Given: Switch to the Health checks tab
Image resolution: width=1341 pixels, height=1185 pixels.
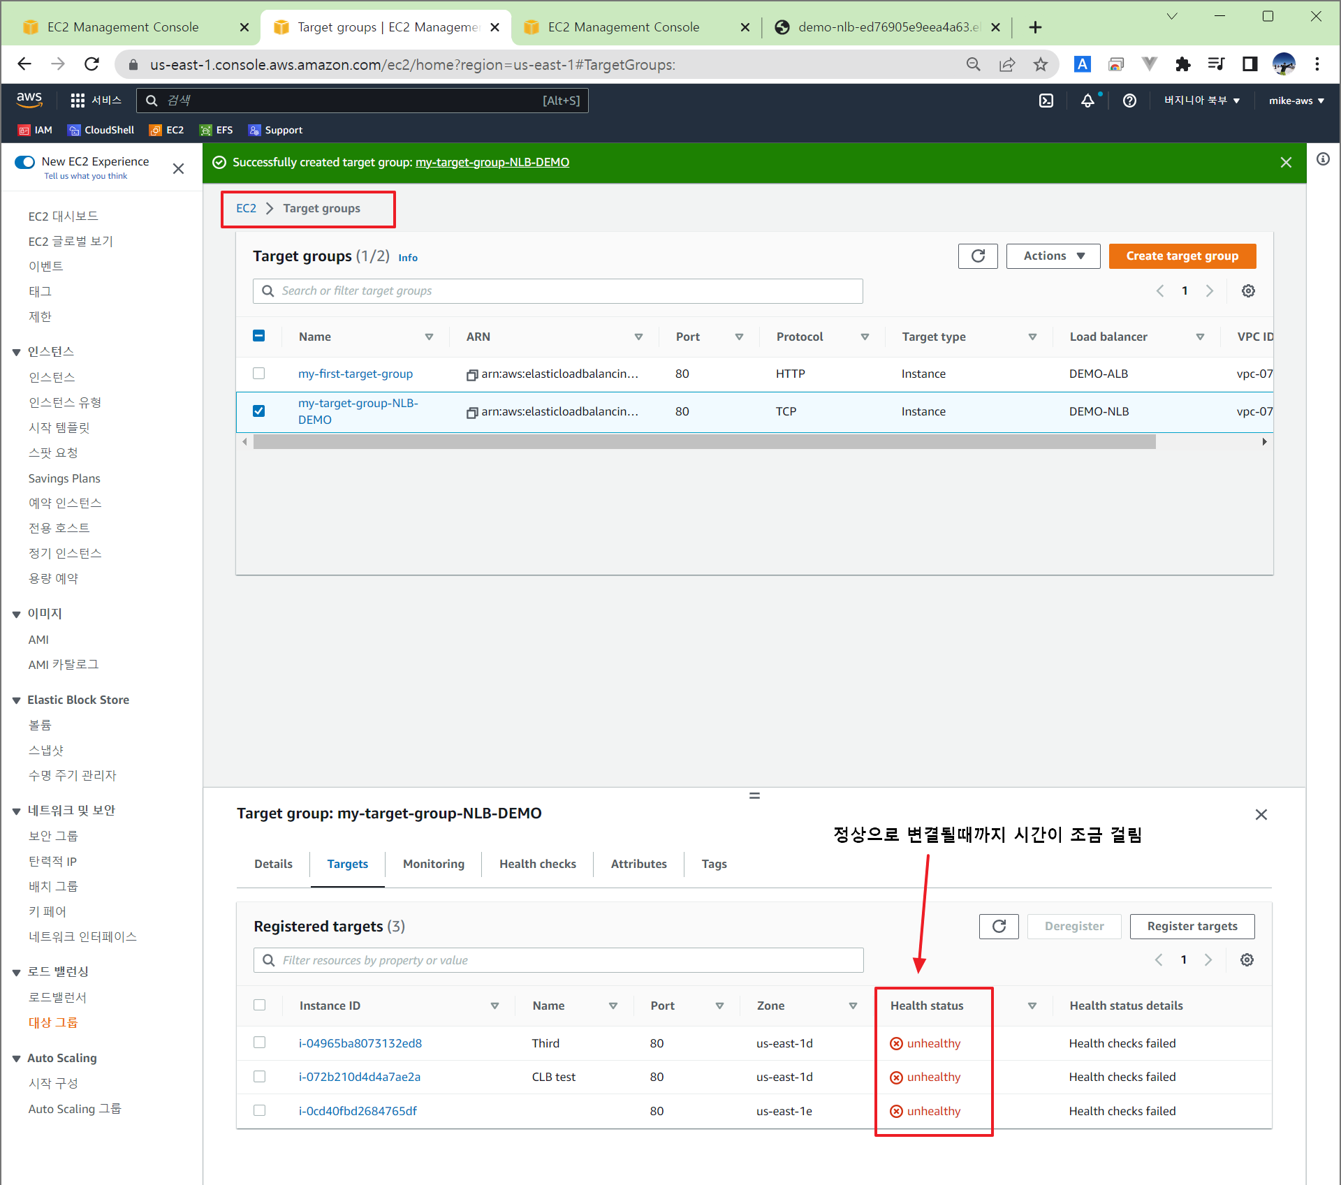Looking at the screenshot, I should (537, 864).
